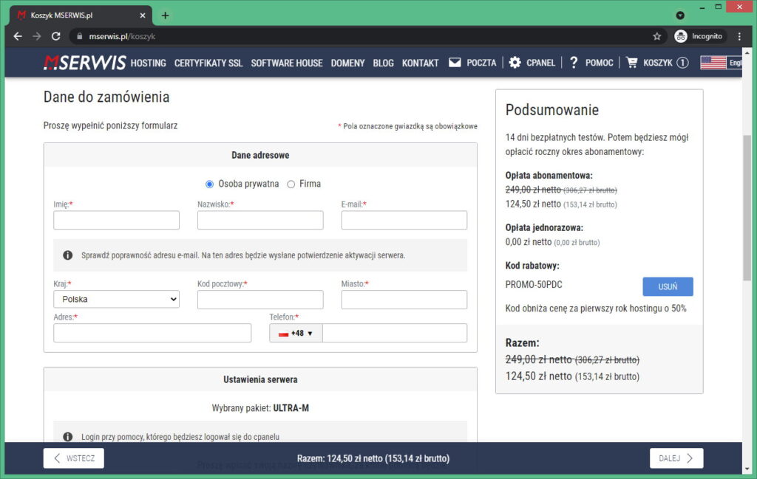Open Chrome's three-dot menu
Image resolution: width=757 pixels, height=479 pixels.
tap(739, 35)
